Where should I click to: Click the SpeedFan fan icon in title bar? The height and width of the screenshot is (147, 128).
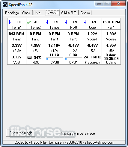(x=5, y=5)
